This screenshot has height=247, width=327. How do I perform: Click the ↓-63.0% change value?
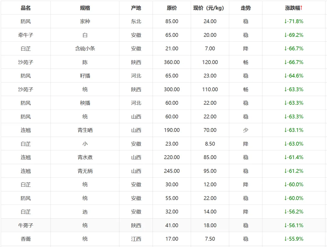pyautogui.click(x=294, y=144)
